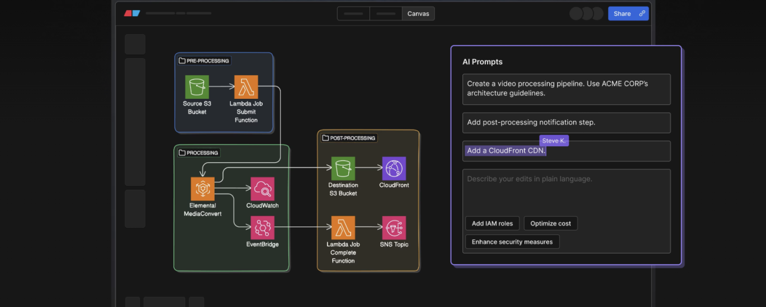The image size is (766, 307).
Task: Select the POST-PROCESSING group label
Action: (348, 138)
